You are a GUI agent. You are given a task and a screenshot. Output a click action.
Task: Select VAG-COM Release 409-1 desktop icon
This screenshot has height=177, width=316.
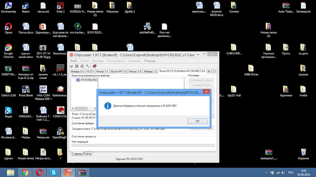coord(43,93)
